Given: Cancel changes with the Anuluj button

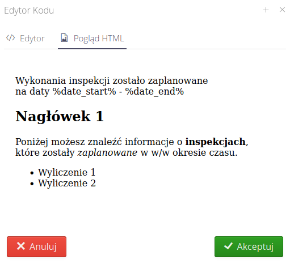Looking at the screenshot, I should (x=36, y=246).
